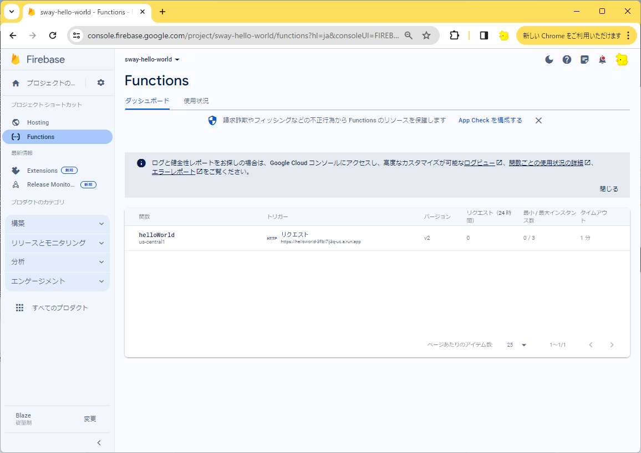Viewport: 641px width, 453px height.
Task: Go to previous page of functions
Action: (591, 345)
